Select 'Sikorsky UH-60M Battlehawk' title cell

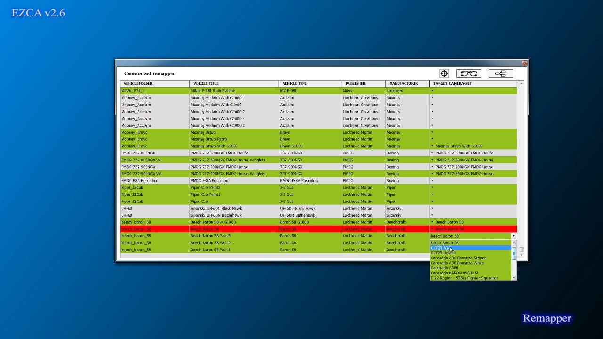click(234, 215)
